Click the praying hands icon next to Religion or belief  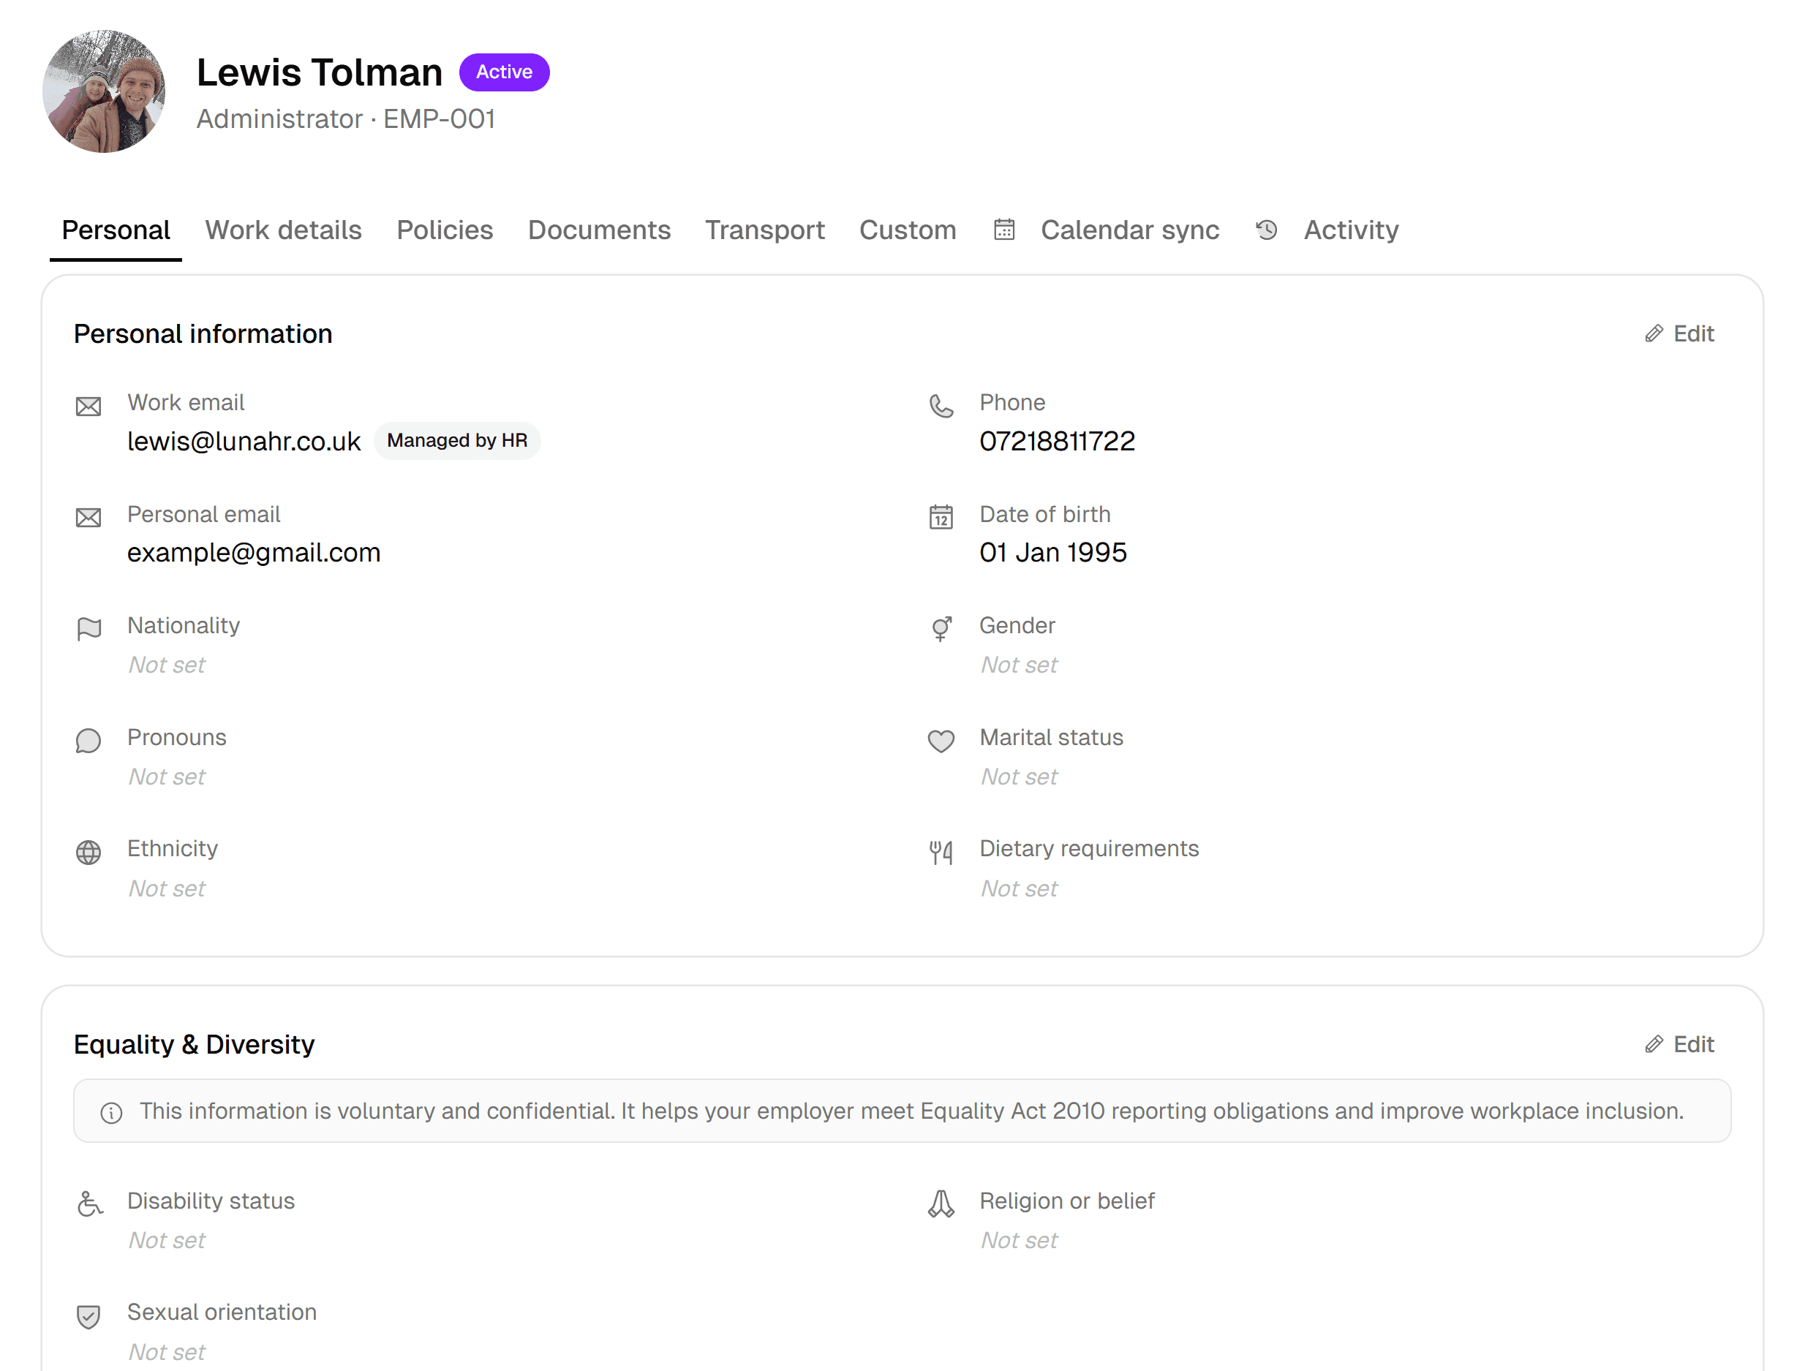[x=941, y=1204]
